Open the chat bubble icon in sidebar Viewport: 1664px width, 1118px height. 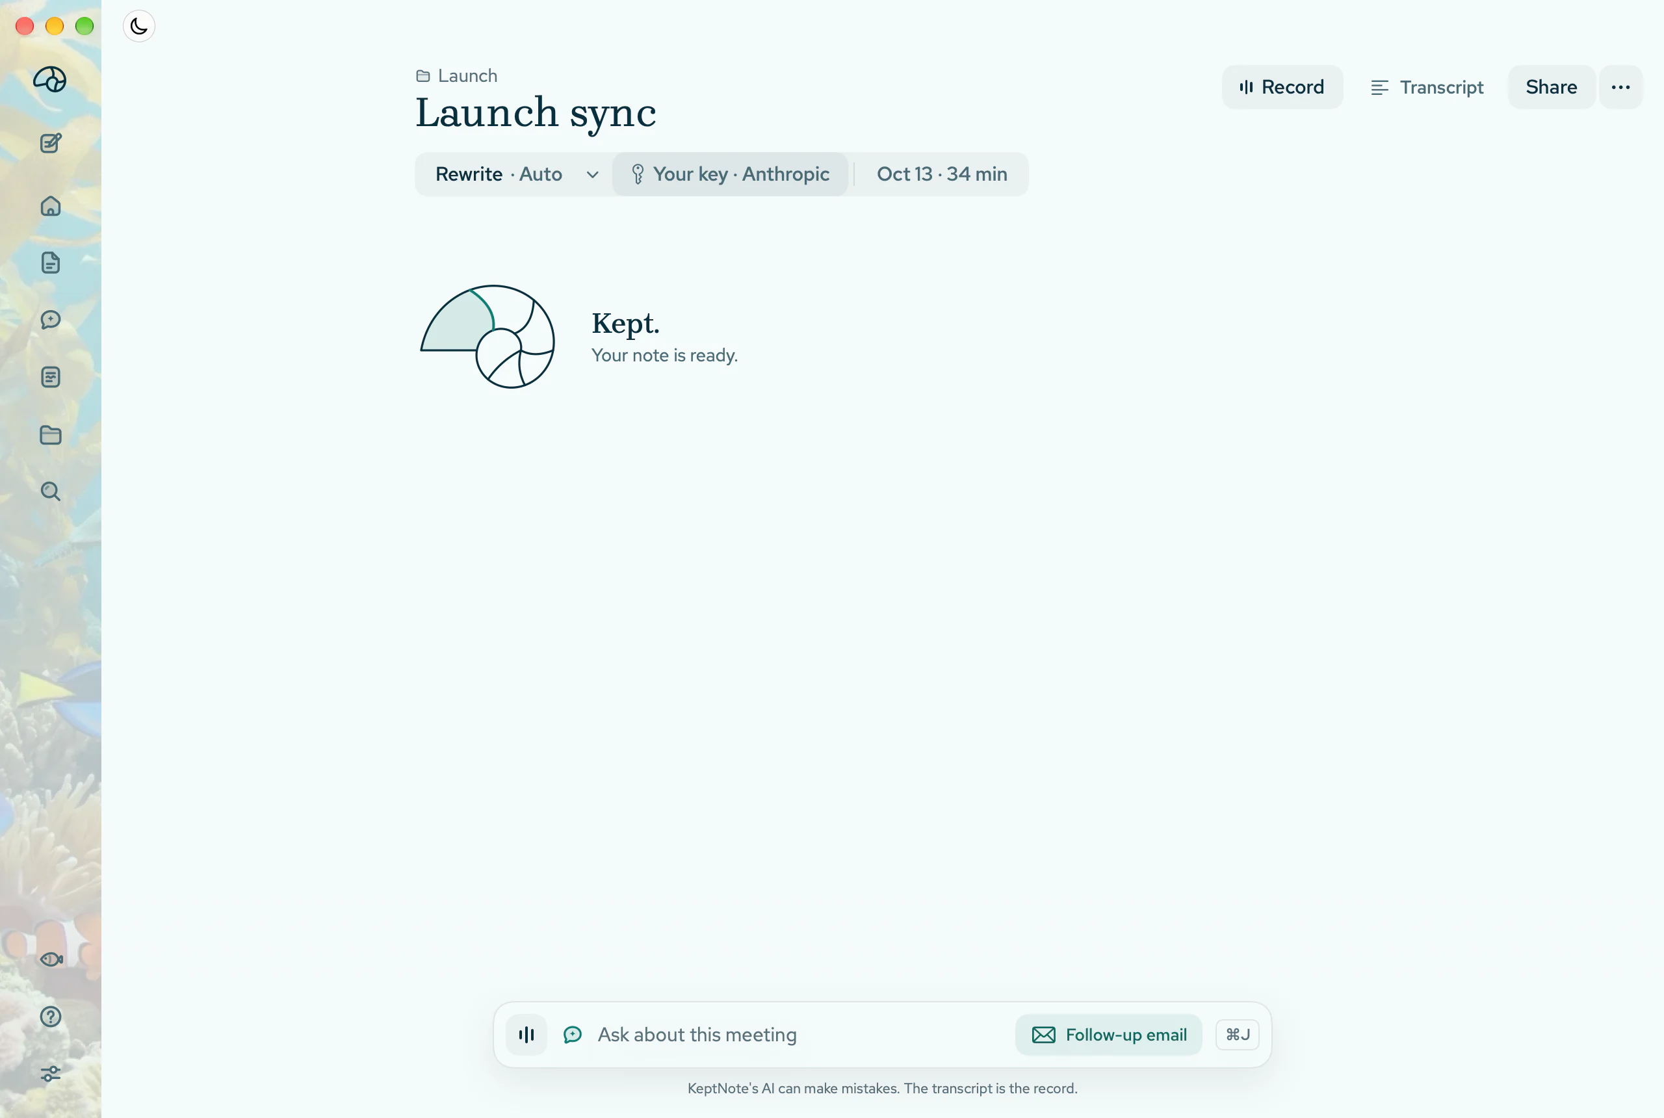click(x=51, y=319)
